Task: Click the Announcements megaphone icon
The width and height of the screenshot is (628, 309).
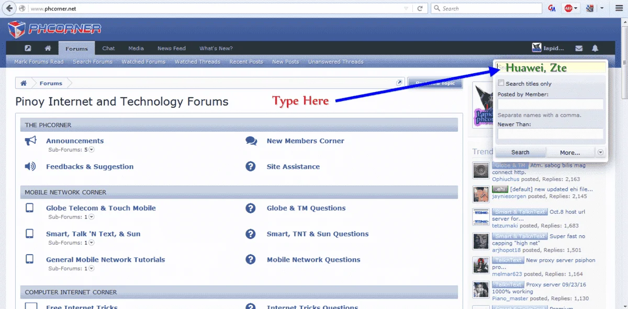Action: (x=30, y=141)
